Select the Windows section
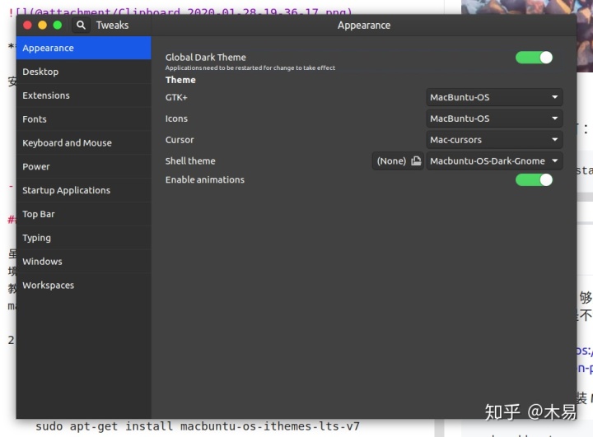This screenshot has width=593, height=437. [x=83, y=262]
